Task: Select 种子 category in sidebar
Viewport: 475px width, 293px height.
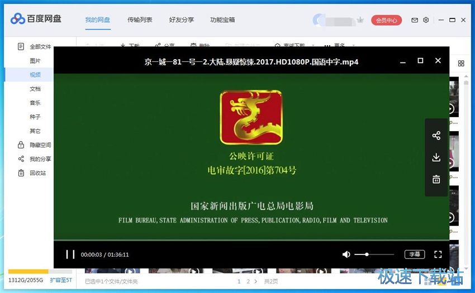Action: [35, 117]
